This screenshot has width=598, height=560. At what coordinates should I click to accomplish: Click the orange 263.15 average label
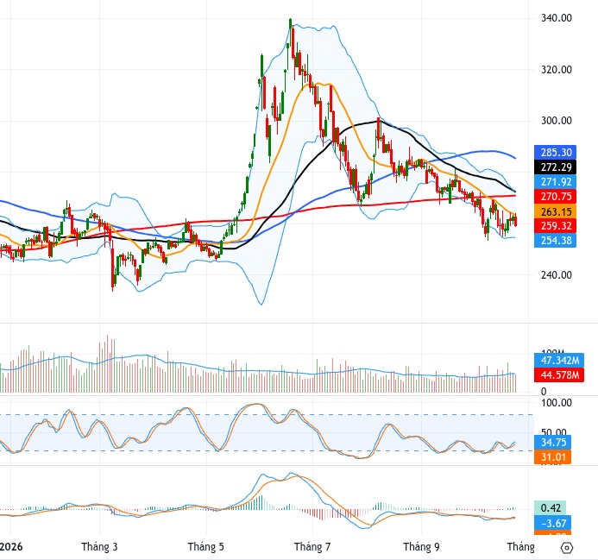click(x=556, y=211)
